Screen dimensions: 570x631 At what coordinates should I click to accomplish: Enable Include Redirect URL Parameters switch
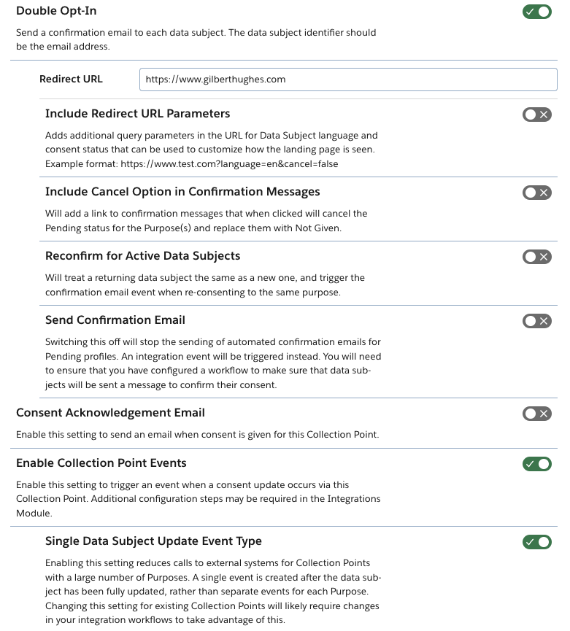pyautogui.click(x=536, y=115)
